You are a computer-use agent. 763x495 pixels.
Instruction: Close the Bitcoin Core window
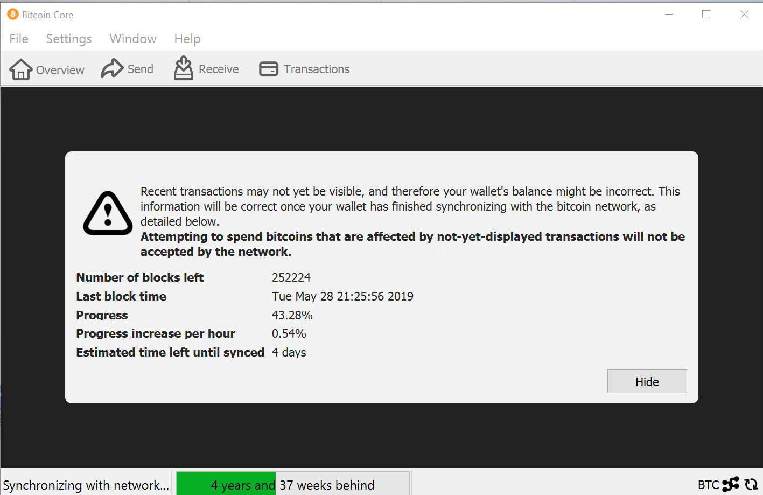pyautogui.click(x=744, y=15)
